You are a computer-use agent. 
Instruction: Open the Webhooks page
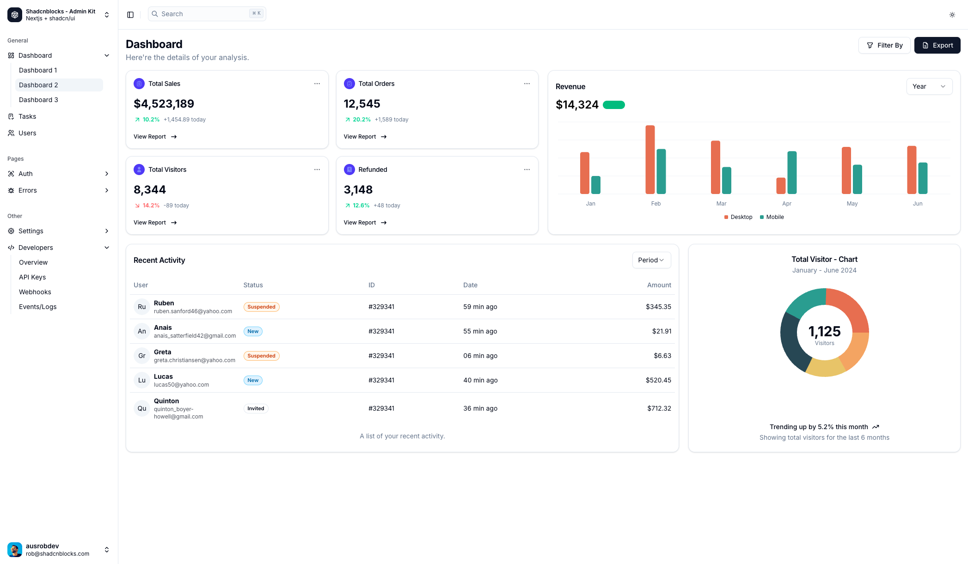click(x=35, y=292)
